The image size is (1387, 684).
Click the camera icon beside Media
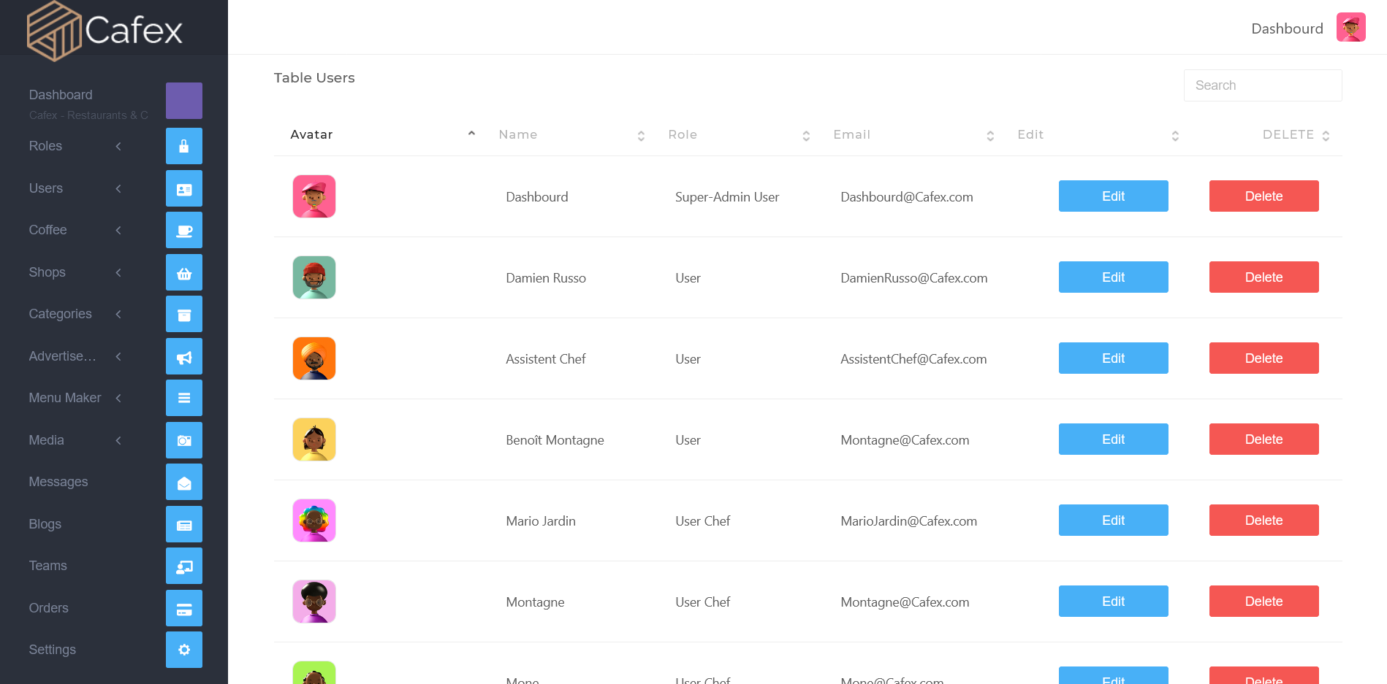coord(184,440)
